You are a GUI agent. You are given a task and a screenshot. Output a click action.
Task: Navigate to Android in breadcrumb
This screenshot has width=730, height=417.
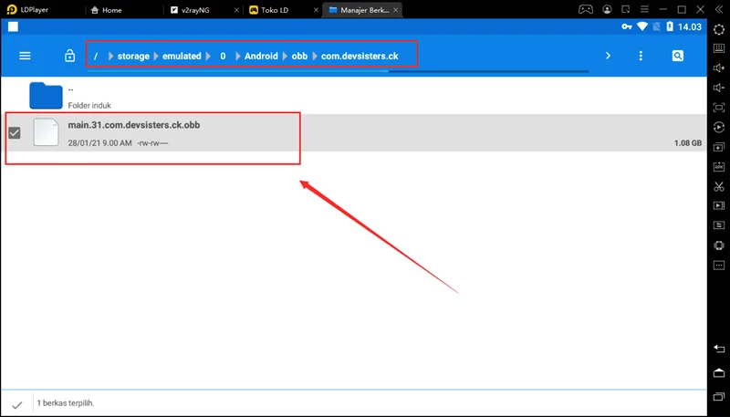(x=261, y=56)
